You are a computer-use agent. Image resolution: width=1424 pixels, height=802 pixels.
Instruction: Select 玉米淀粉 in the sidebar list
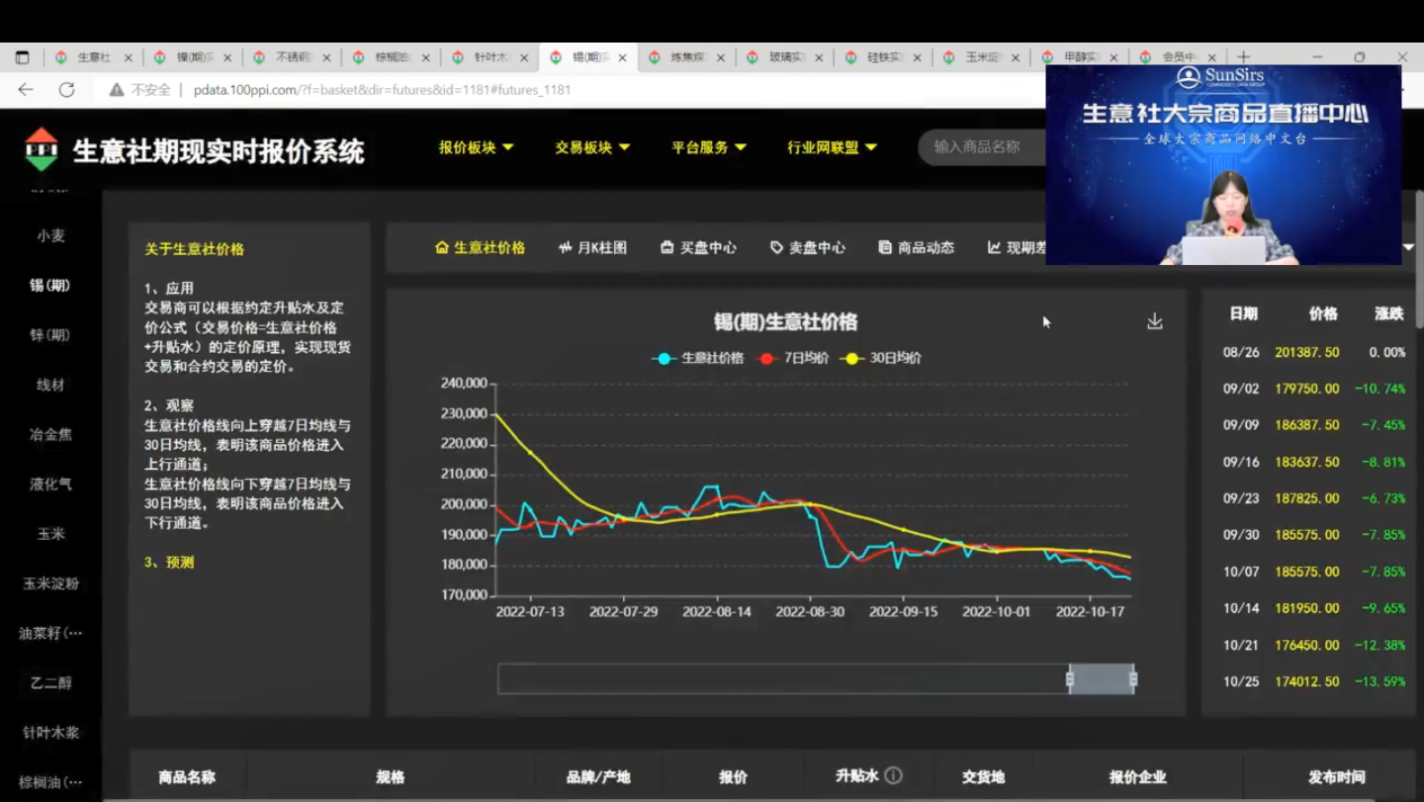[50, 583]
